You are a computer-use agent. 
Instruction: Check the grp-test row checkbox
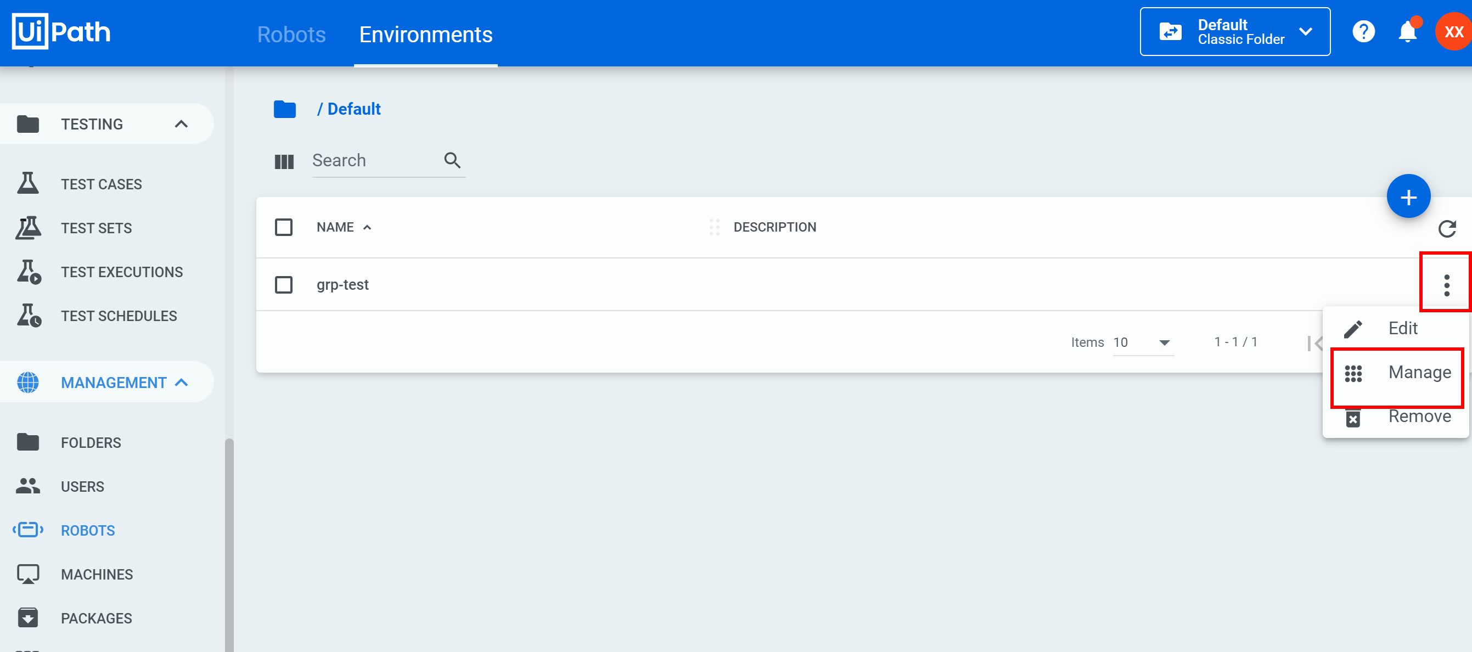point(284,285)
